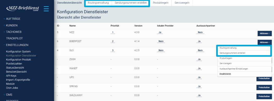Select version 4.3.0 in MZZ row

137,32
